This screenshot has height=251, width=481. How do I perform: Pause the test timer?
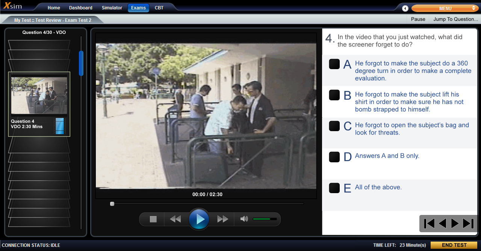(418, 19)
